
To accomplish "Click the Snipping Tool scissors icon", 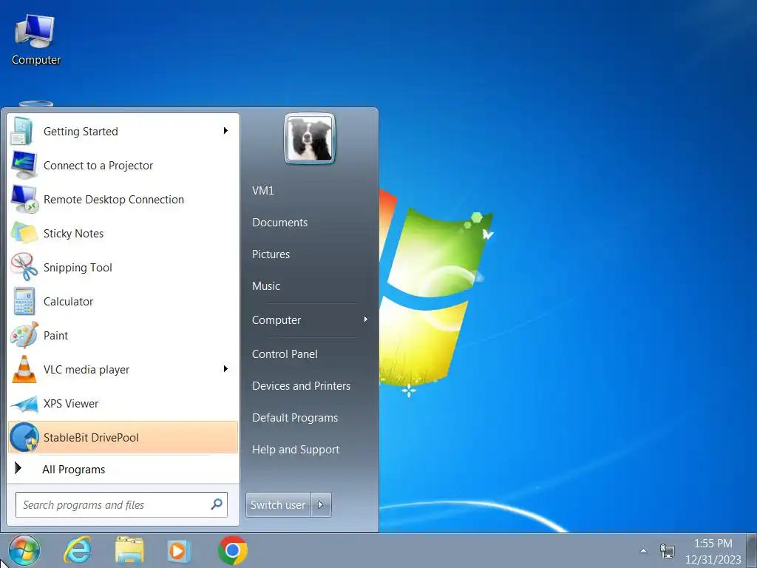I will tap(24, 267).
